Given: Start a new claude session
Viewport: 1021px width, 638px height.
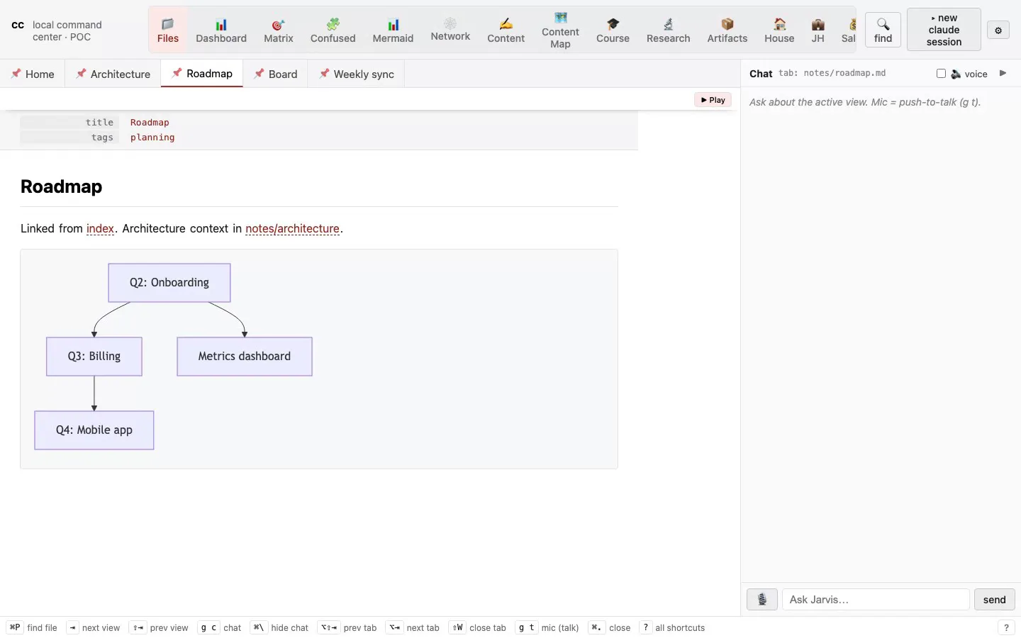Looking at the screenshot, I should pyautogui.click(x=944, y=30).
